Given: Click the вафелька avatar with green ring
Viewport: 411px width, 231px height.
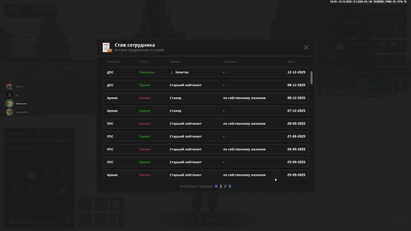Looking at the screenshot, I should tap(10, 103).
